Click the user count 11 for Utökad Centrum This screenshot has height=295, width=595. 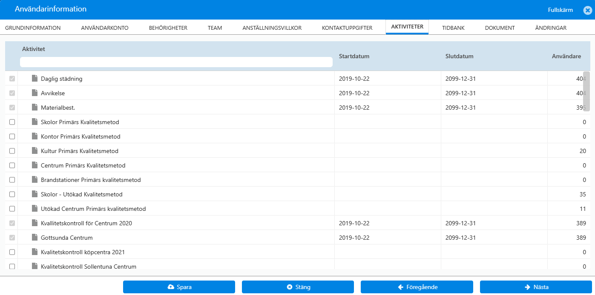point(583,209)
